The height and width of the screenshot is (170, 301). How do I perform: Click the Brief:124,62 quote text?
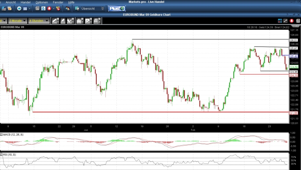[x=282, y=28]
